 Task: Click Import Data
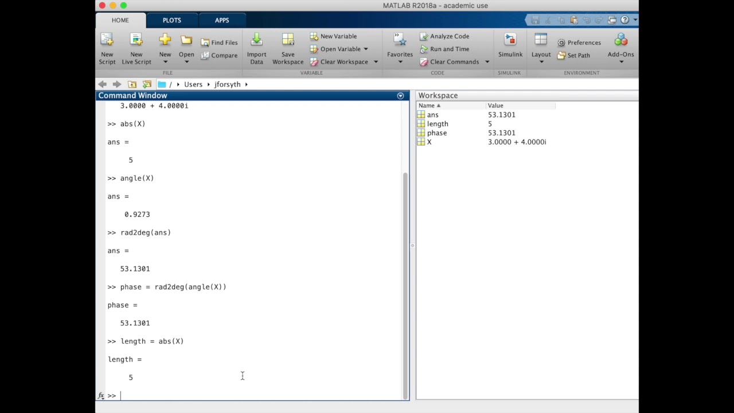click(256, 49)
